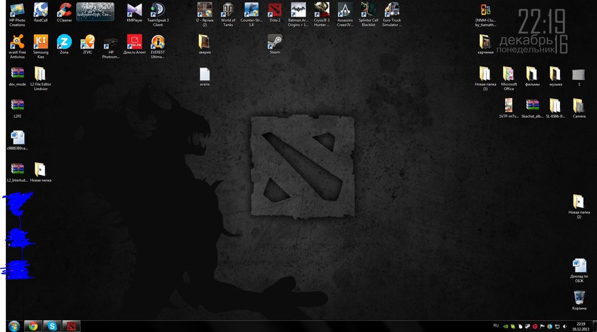Click the Корзина recycle bin icon

tap(579, 297)
